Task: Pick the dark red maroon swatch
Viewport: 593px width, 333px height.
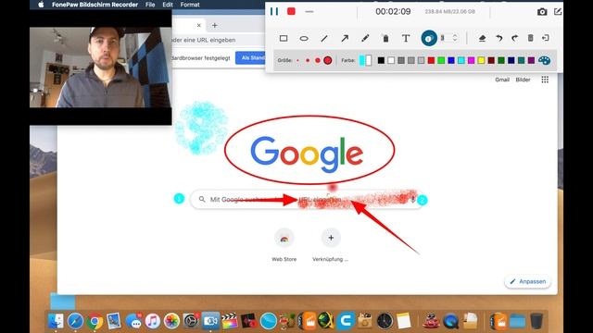Action: click(x=491, y=60)
